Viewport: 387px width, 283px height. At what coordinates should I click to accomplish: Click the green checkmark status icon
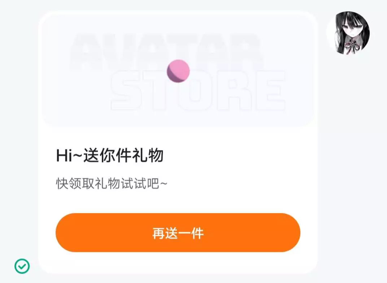22,266
